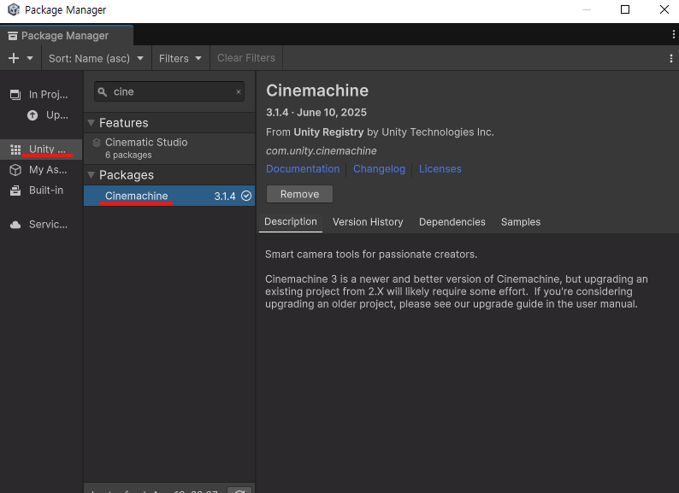Screen dimensions: 679x493
Task: Click the Updates arrow circle icon
Action: pyautogui.click(x=32, y=115)
